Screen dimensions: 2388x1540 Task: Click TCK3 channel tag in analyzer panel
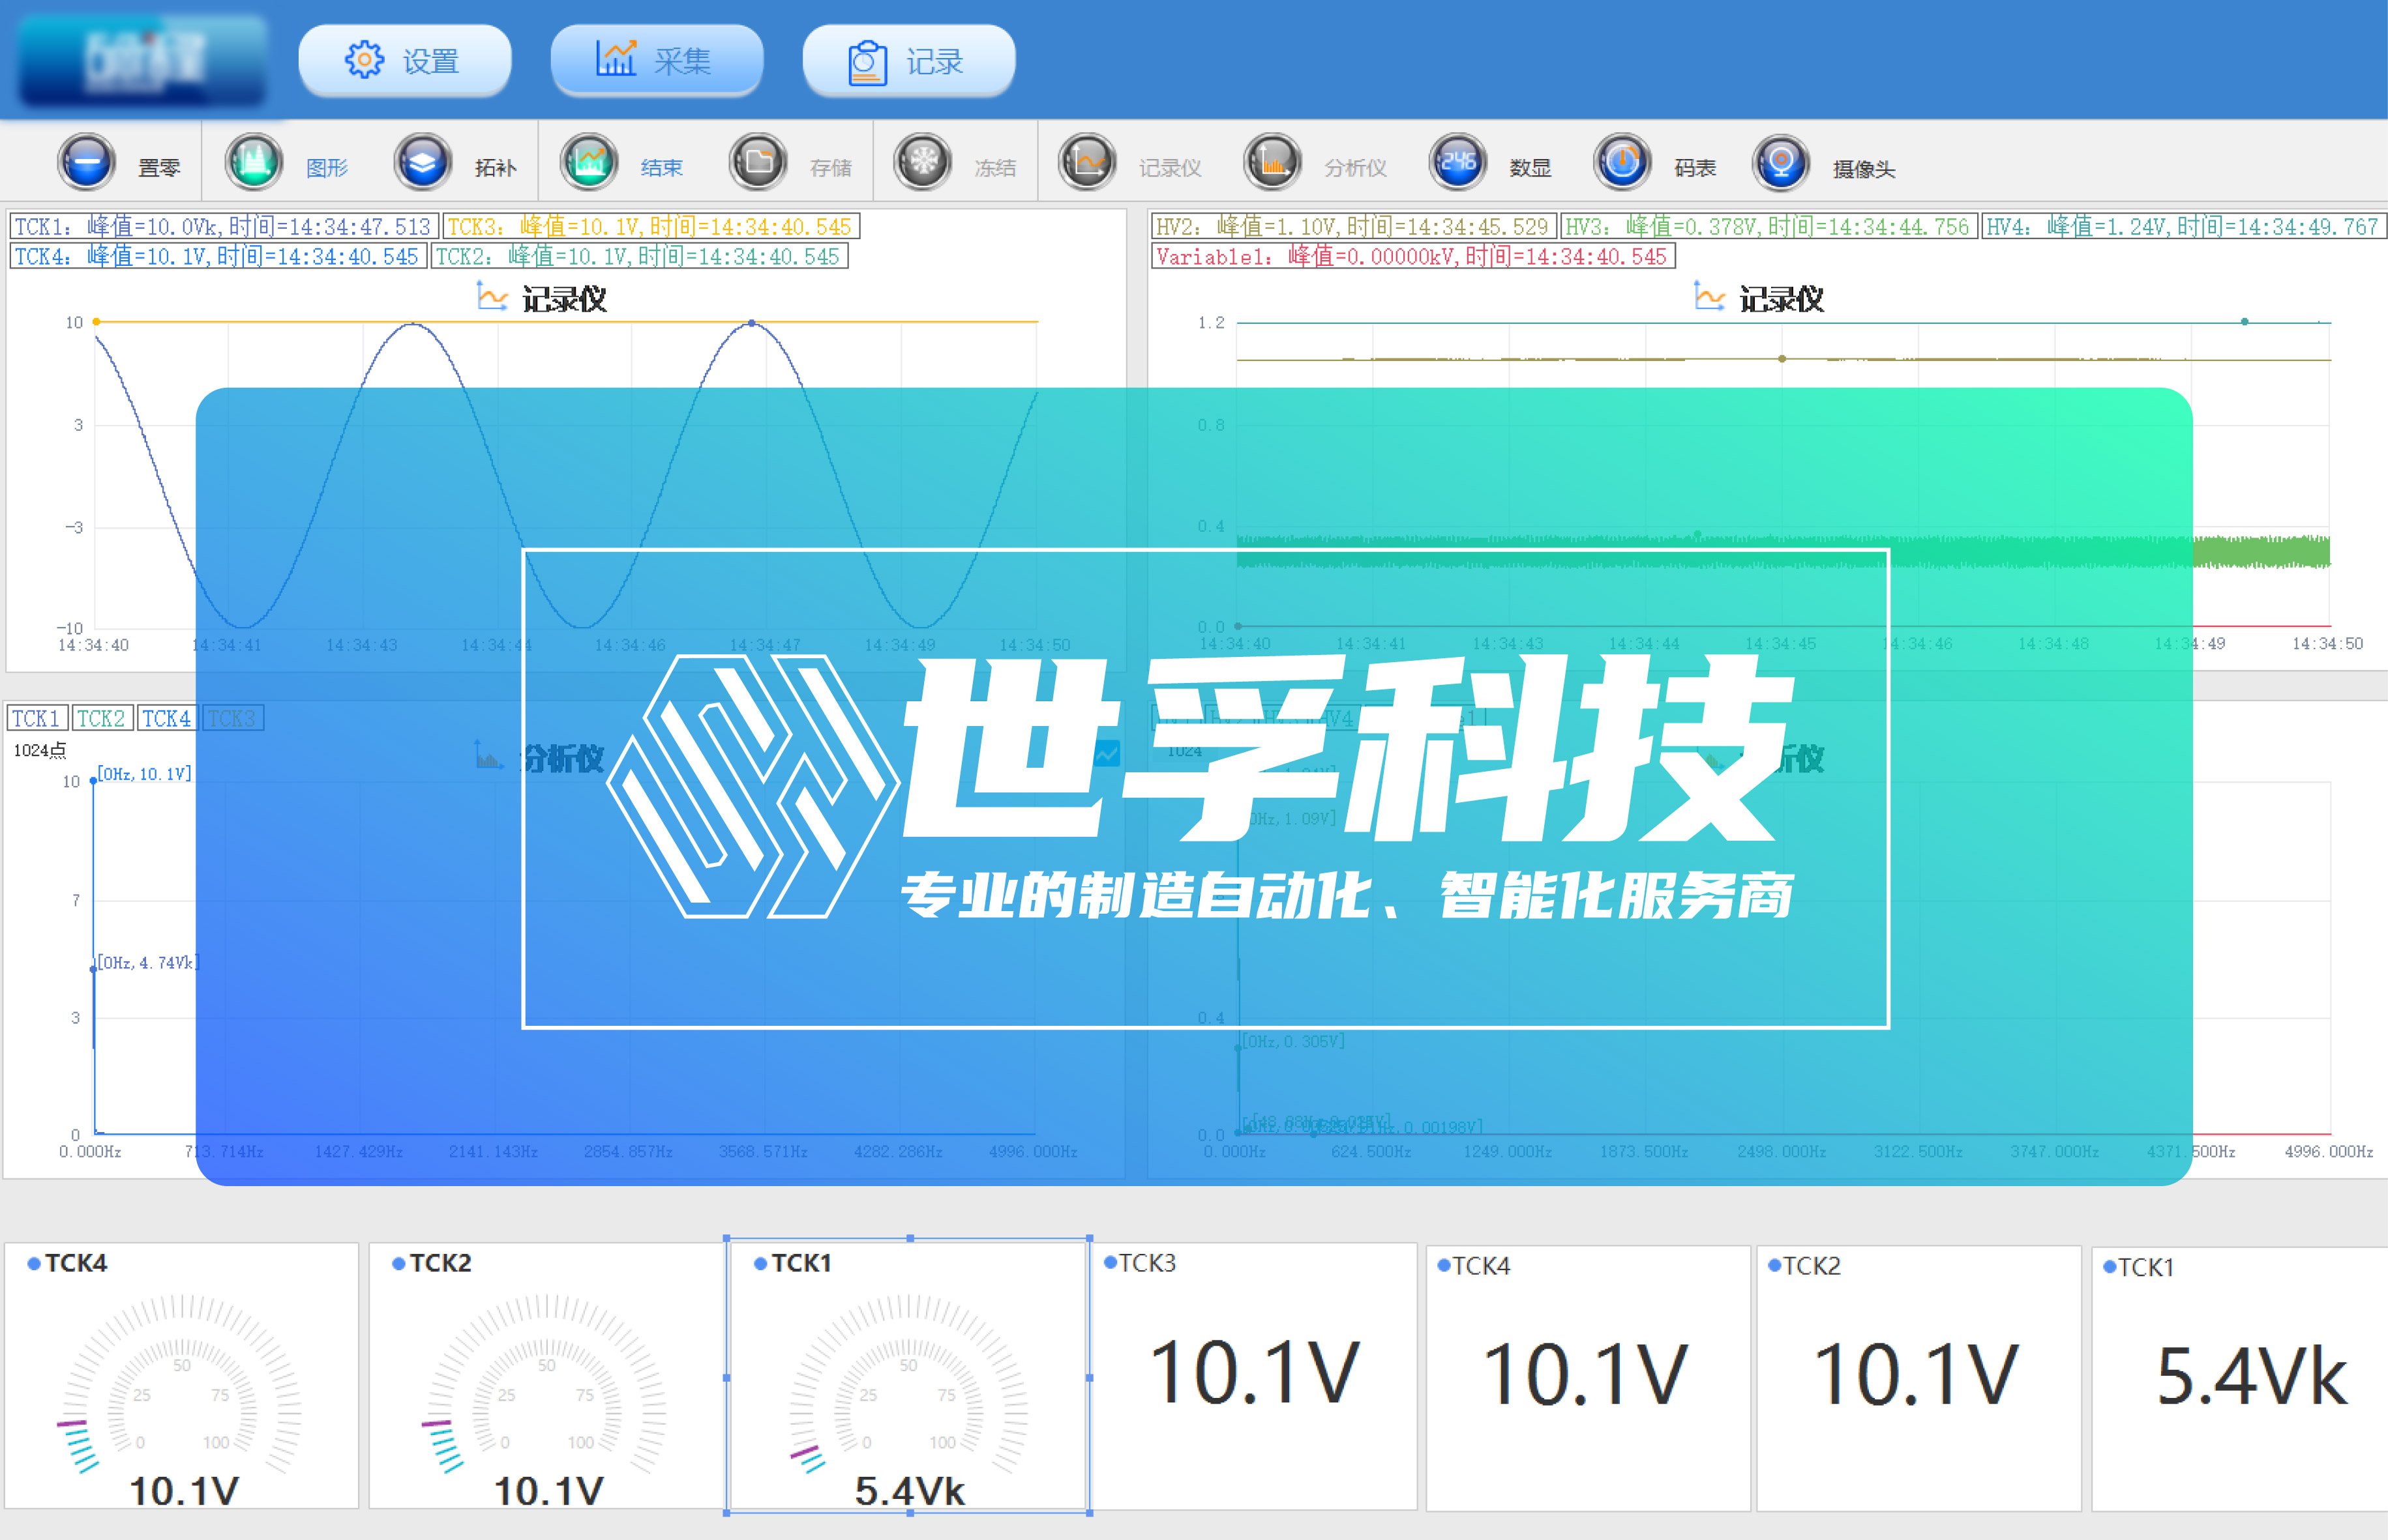pos(232,718)
